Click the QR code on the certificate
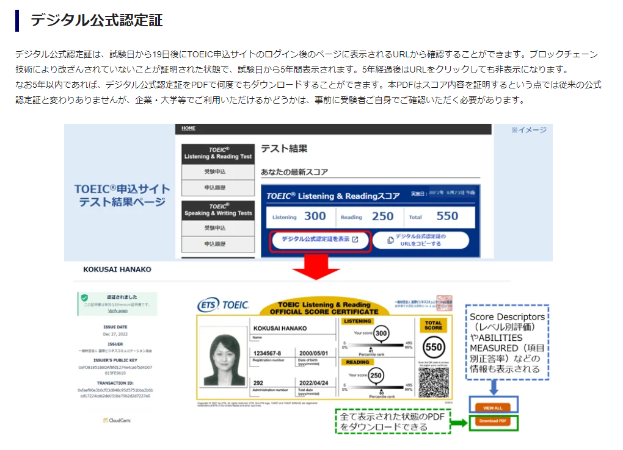 coord(434,382)
